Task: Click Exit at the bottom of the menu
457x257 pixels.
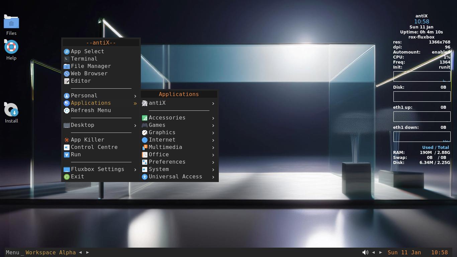Action: [x=77, y=176]
